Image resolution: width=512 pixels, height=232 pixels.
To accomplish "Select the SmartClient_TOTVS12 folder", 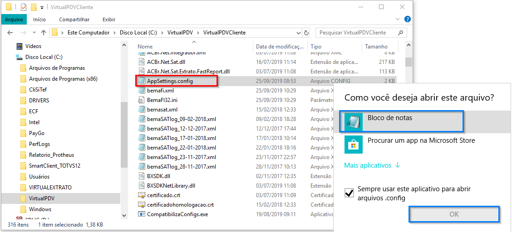I will 54,165.
